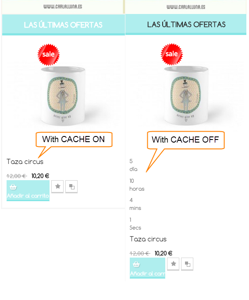
Task: Add Taza circus to cart in right panel
Action: pyautogui.click(x=147, y=268)
